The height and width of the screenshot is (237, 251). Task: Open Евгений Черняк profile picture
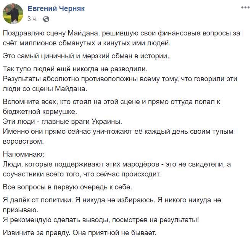pos(13,13)
